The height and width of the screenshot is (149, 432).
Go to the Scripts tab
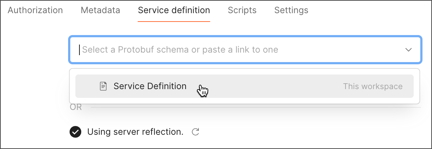[242, 10]
